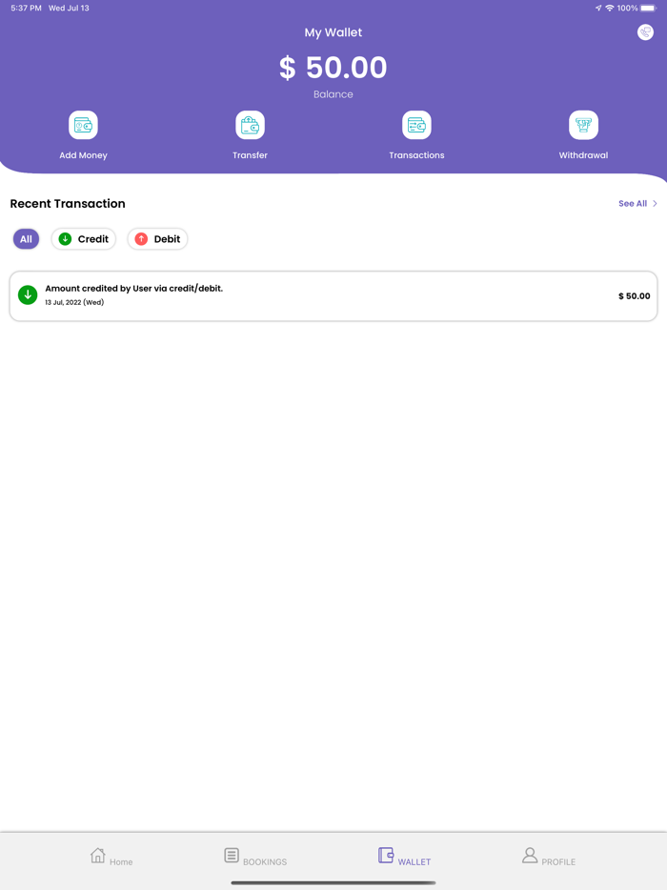Click the Withdrawal label
This screenshot has height=890, width=667.
[583, 155]
